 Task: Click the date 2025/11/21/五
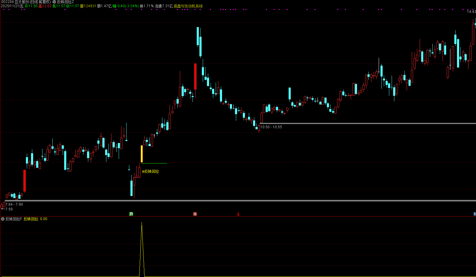(12, 6)
